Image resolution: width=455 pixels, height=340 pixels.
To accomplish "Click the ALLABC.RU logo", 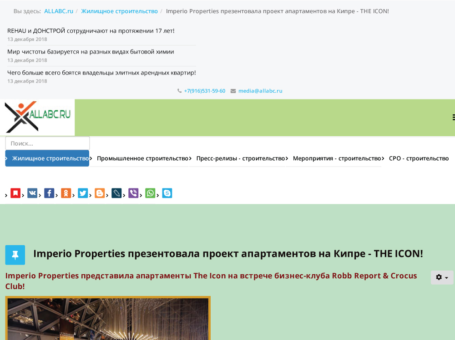I will (37, 117).
